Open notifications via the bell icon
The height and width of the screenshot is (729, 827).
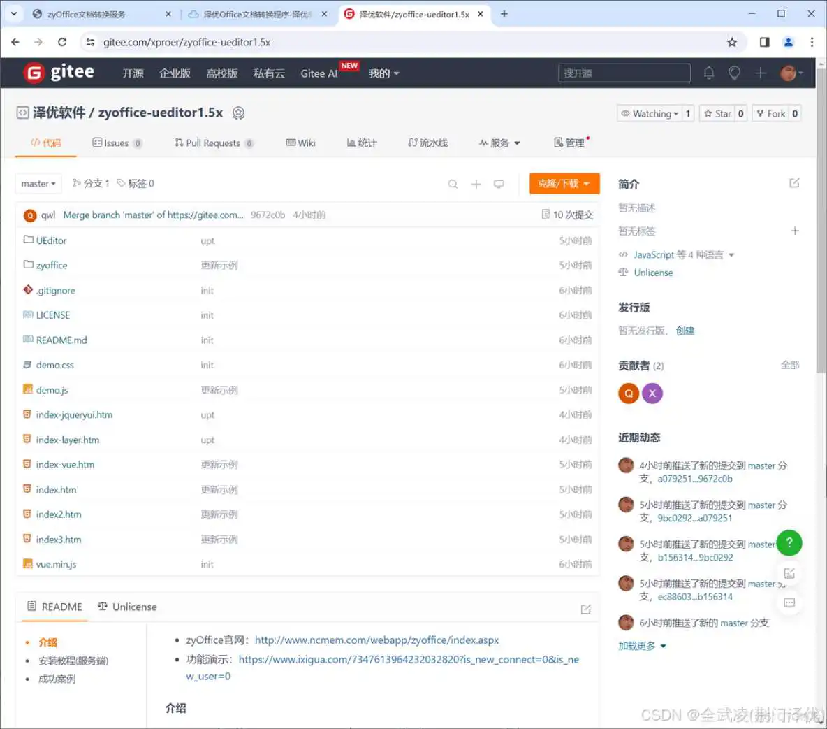709,73
